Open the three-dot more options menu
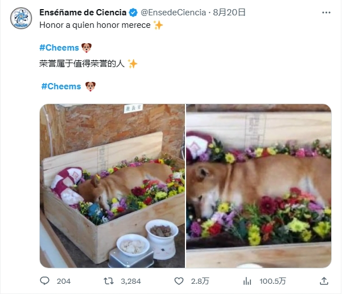 pos(326,13)
